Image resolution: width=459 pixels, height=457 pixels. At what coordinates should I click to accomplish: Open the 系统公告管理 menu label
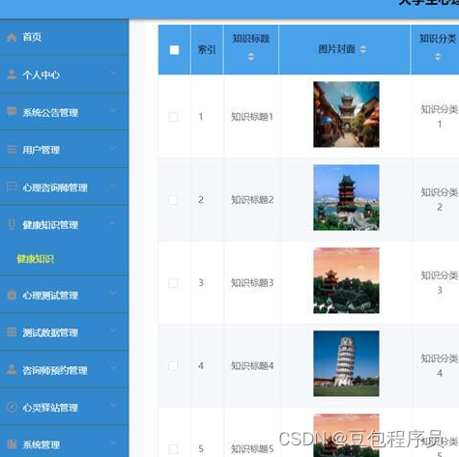click(x=50, y=113)
